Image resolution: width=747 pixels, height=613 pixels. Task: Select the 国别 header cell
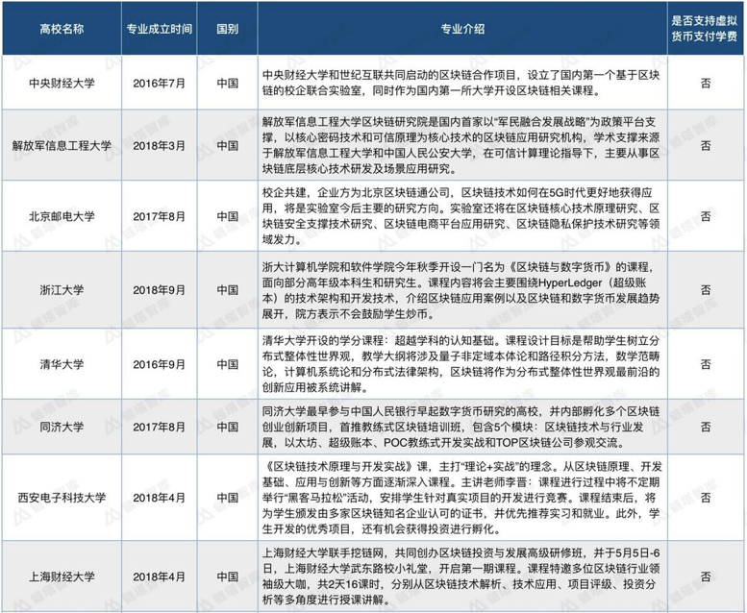227,29
